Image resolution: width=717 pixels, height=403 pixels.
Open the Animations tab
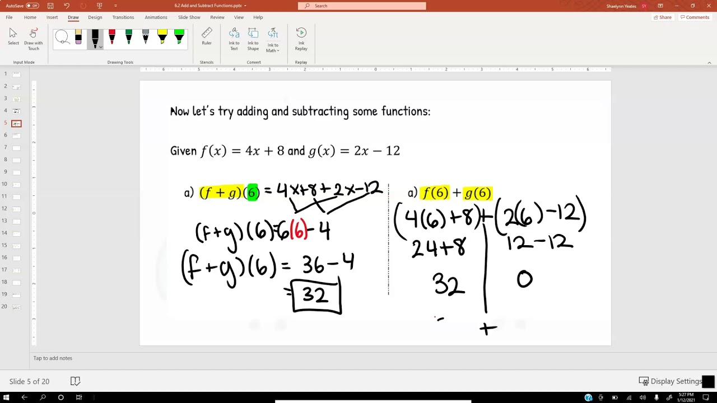coord(156,17)
